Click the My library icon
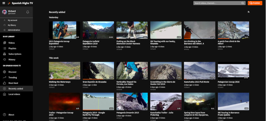Image resolution: width=266 pixels, height=121 pixels. coord(4,25)
